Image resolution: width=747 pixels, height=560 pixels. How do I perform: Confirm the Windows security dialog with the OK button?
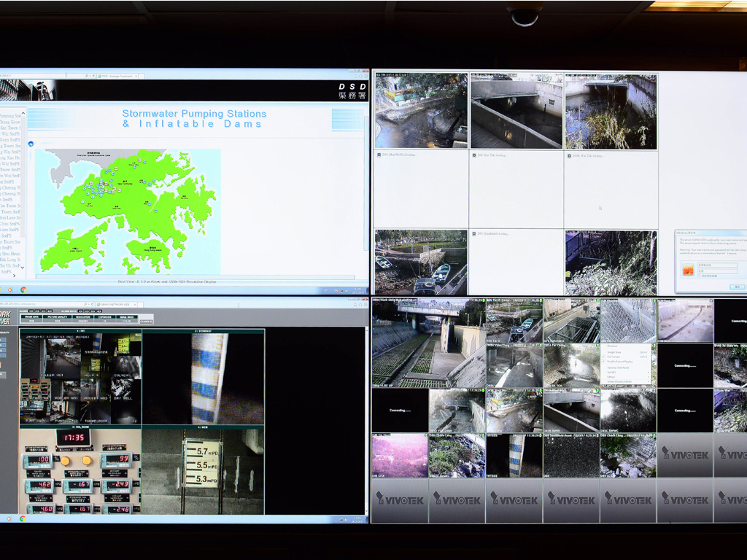pyautogui.click(x=738, y=287)
